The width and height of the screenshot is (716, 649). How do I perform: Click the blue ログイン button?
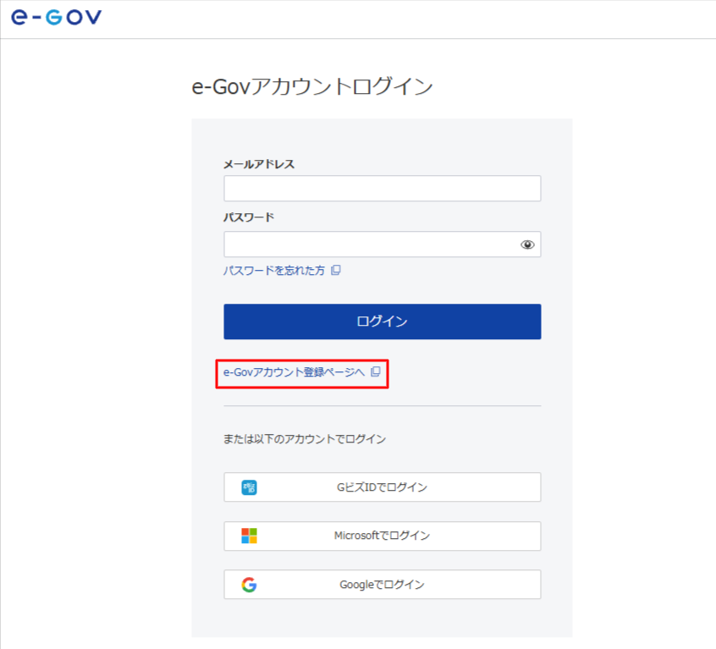(x=383, y=322)
